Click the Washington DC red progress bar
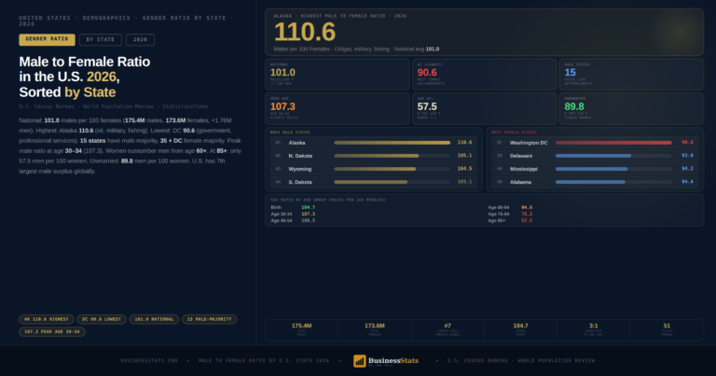This screenshot has height=376, width=716. click(x=613, y=143)
